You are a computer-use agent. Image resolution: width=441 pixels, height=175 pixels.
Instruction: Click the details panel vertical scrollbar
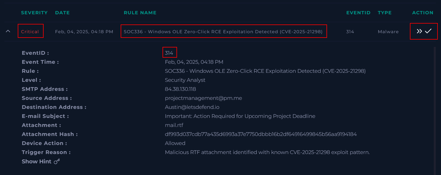[x=435, y=111]
